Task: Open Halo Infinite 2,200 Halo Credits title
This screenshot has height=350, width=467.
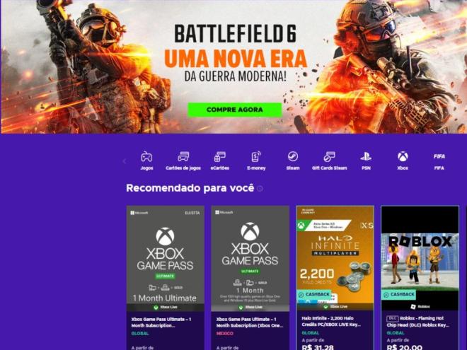Action: point(331,322)
